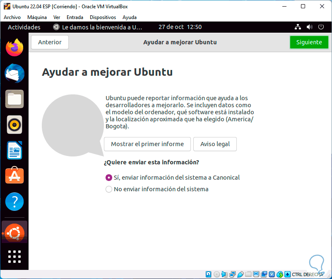Click VirtualBox recording status icon
The width and height of the screenshot is (332, 279).
tap(264, 274)
